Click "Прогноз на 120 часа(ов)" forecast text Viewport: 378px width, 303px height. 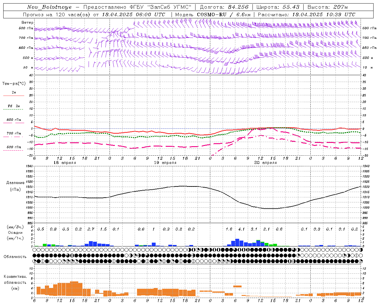click(x=56, y=14)
